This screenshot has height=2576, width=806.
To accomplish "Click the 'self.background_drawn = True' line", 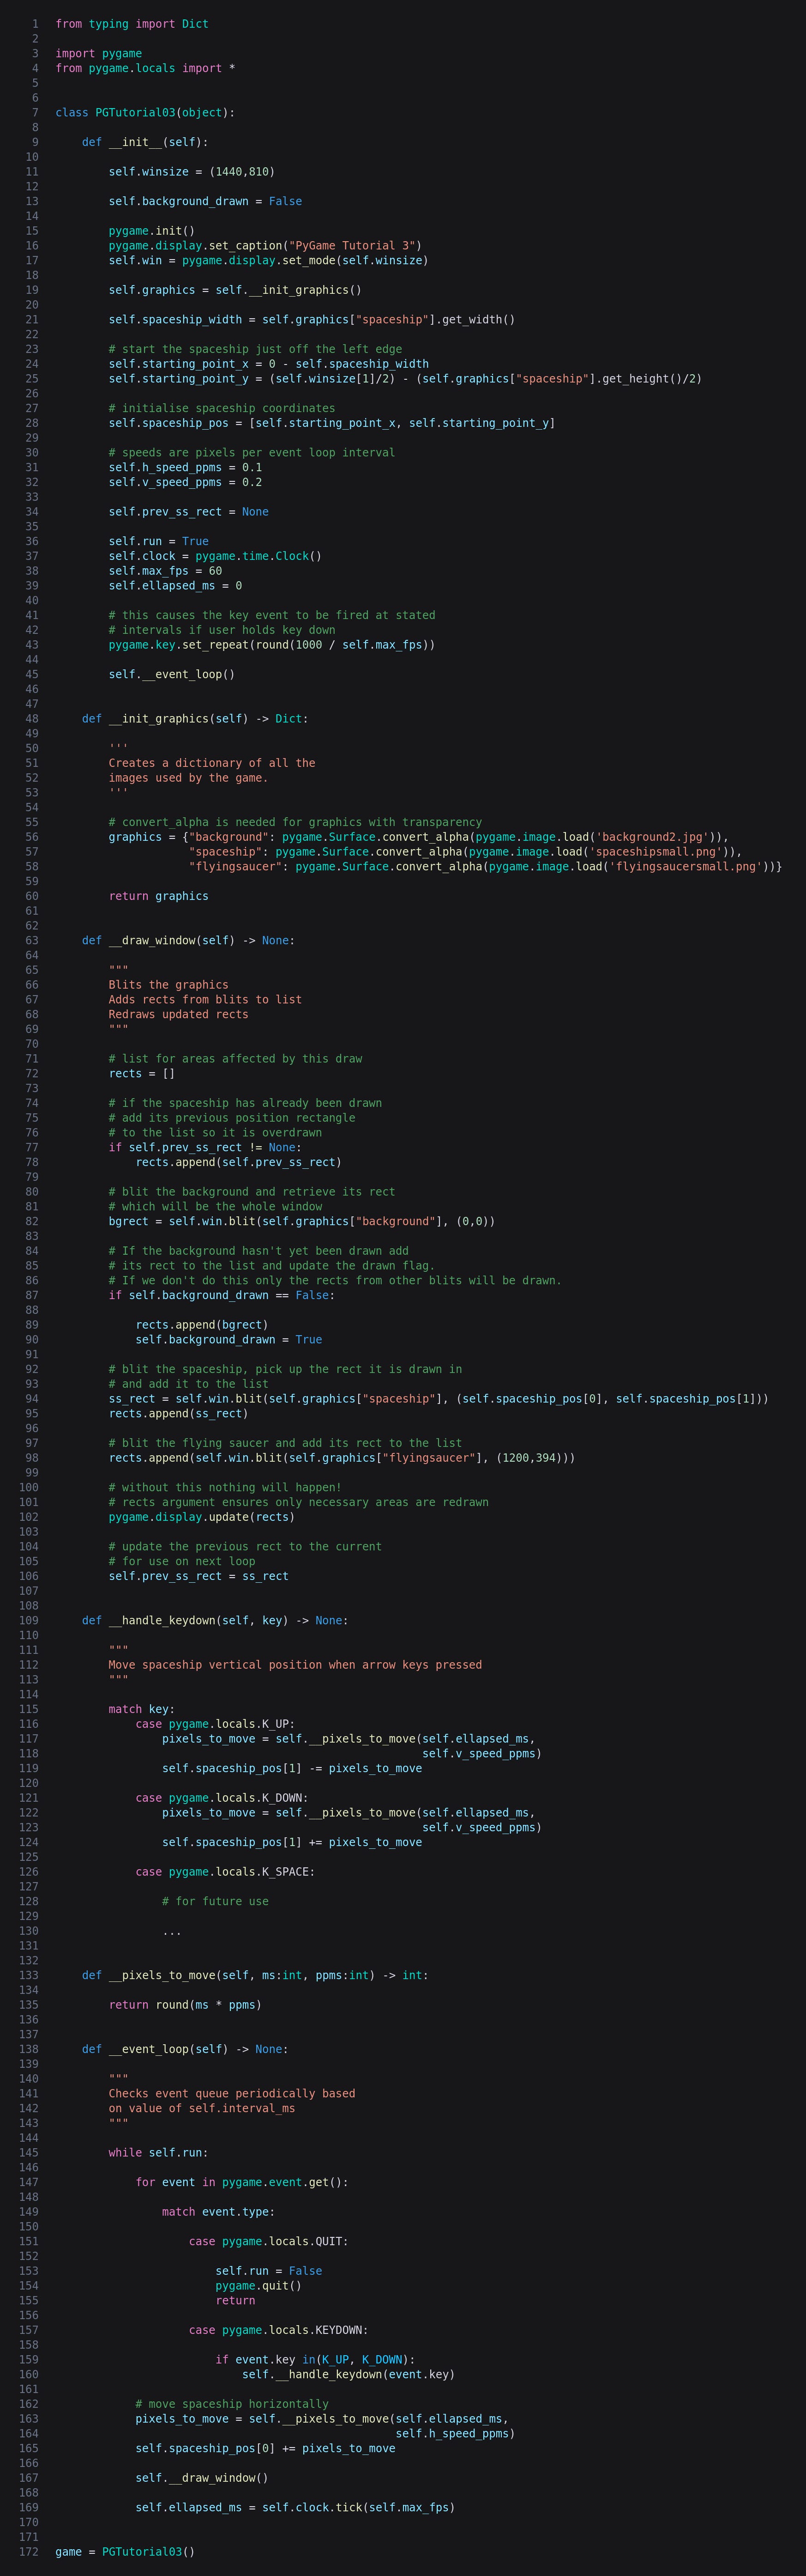I will pos(229,1340).
